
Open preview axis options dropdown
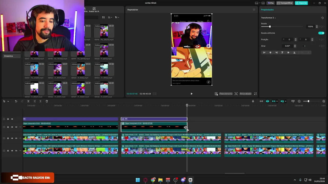tap(285, 101)
